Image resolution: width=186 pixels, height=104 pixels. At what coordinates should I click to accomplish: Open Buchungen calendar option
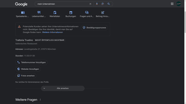(x=71, y=14)
